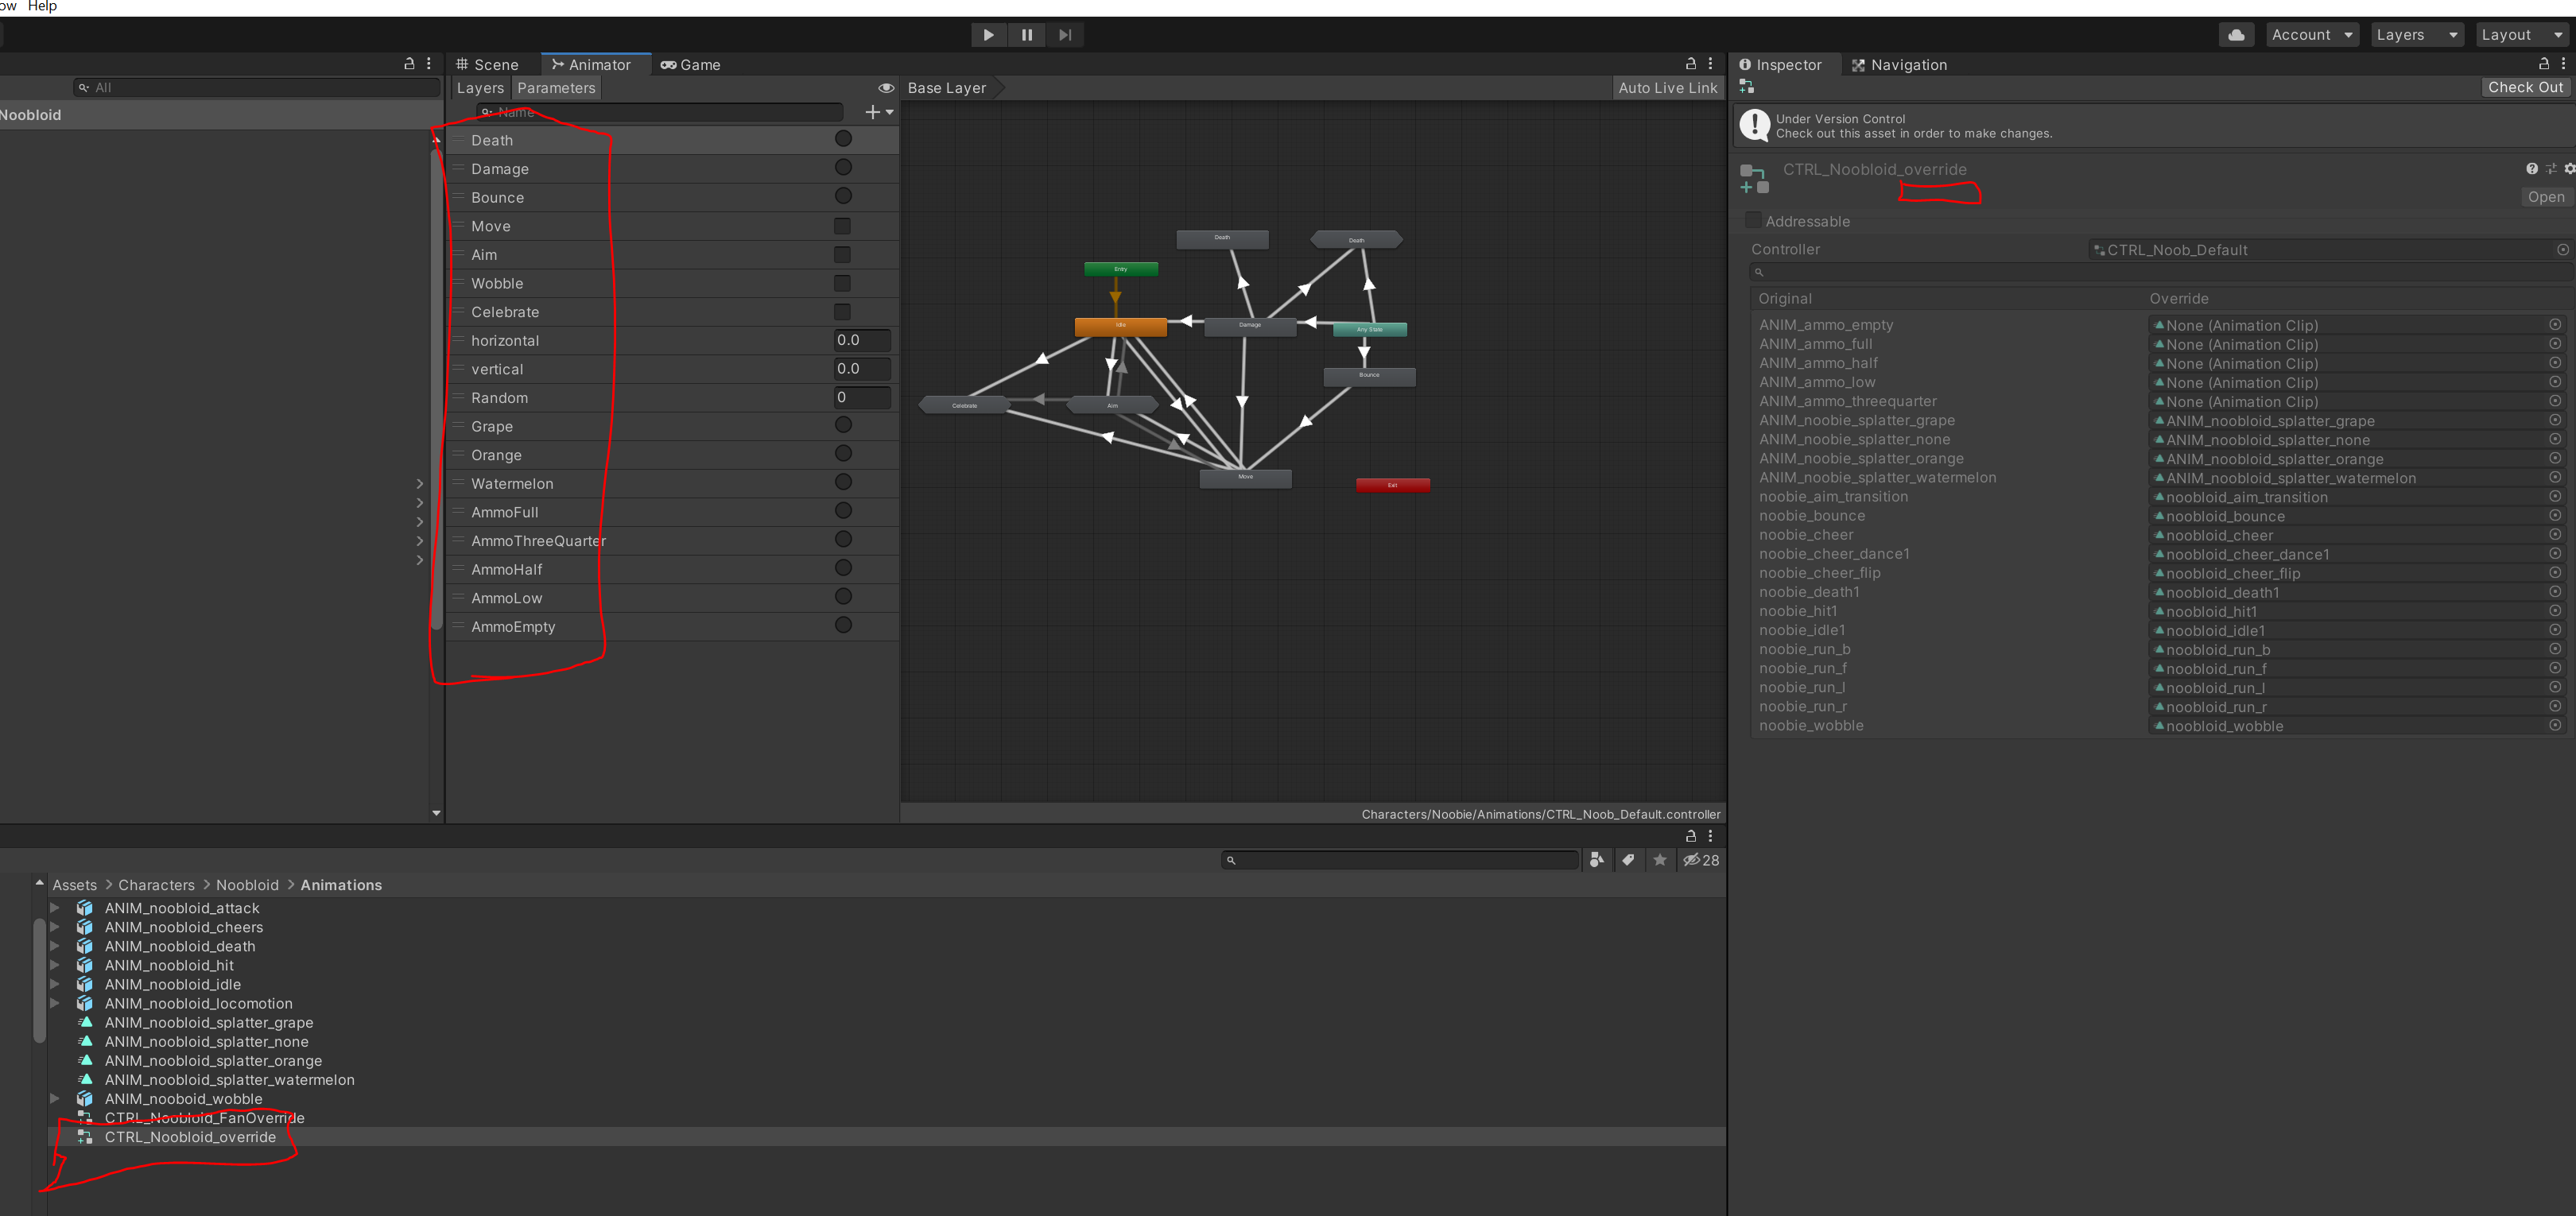The height and width of the screenshot is (1216, 2576).
Task: Open the Layers dropdown at top right
Action: coord(2416,35)
